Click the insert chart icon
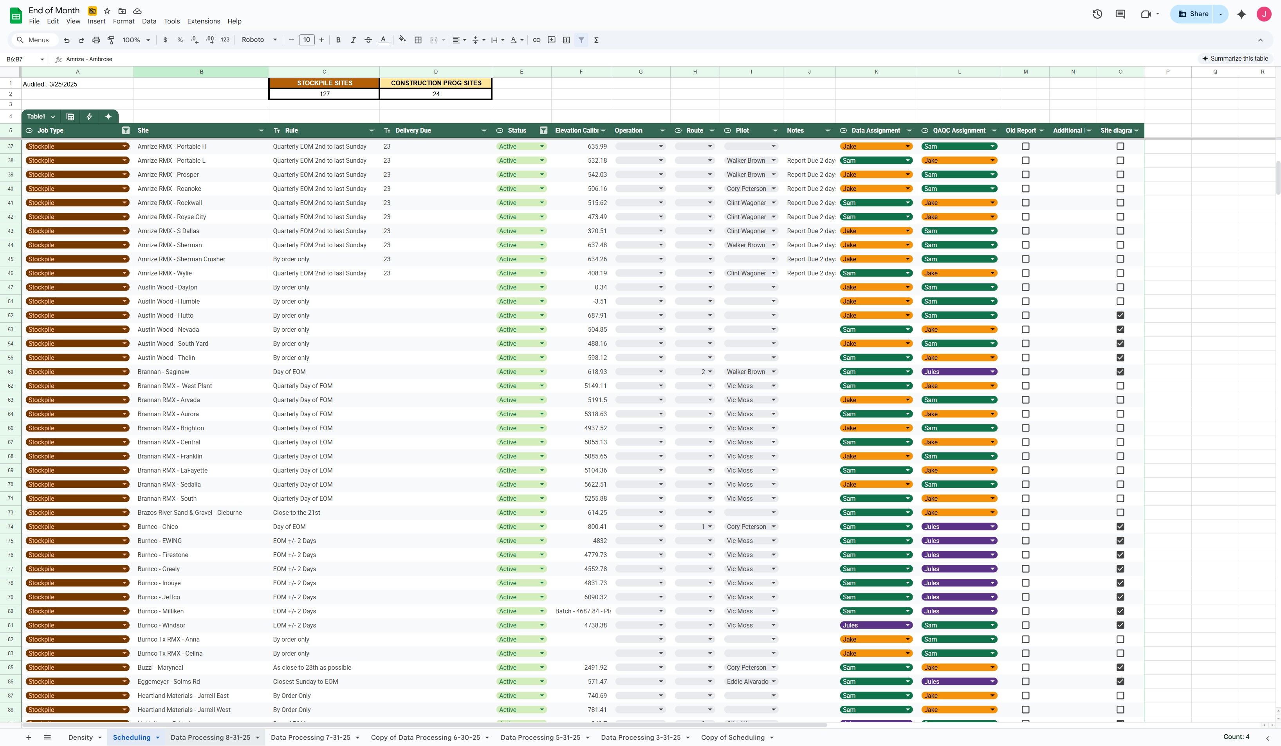The width and height of the screenshot is (1281, 746). (566, 40)
